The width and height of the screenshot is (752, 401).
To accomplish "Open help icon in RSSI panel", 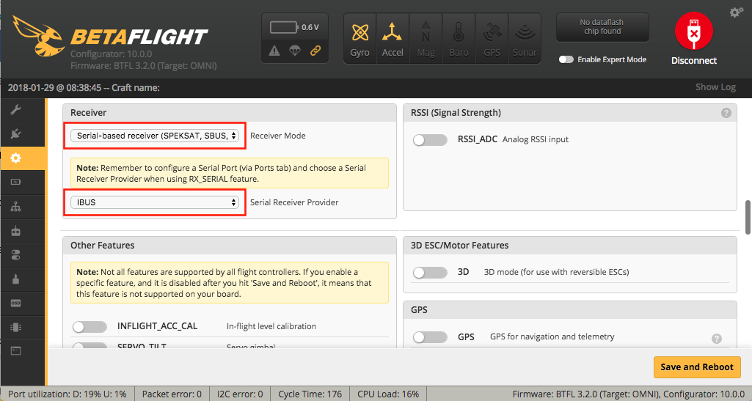I will pyautogui.click(x=726, y=113).
